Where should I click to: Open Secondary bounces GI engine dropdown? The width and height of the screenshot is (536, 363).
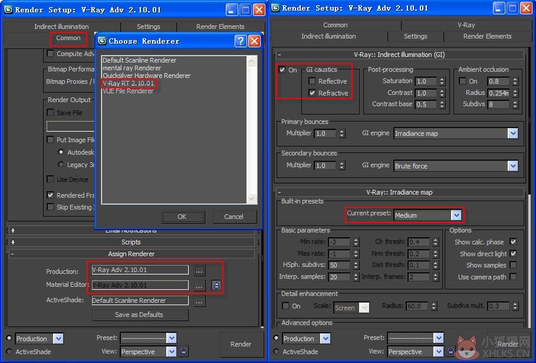coord(456,166)
